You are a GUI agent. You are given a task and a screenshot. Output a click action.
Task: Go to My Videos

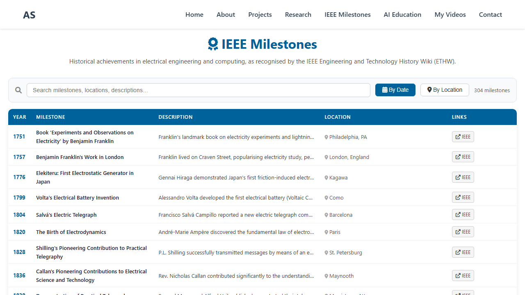tap(450, 14)
